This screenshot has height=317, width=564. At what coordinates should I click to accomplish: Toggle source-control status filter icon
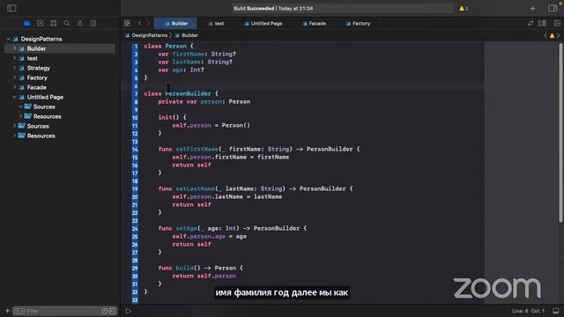(x=112, y=311)
